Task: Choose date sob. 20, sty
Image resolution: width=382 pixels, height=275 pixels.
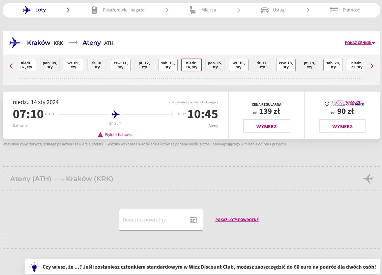Action: pos(333,65)
